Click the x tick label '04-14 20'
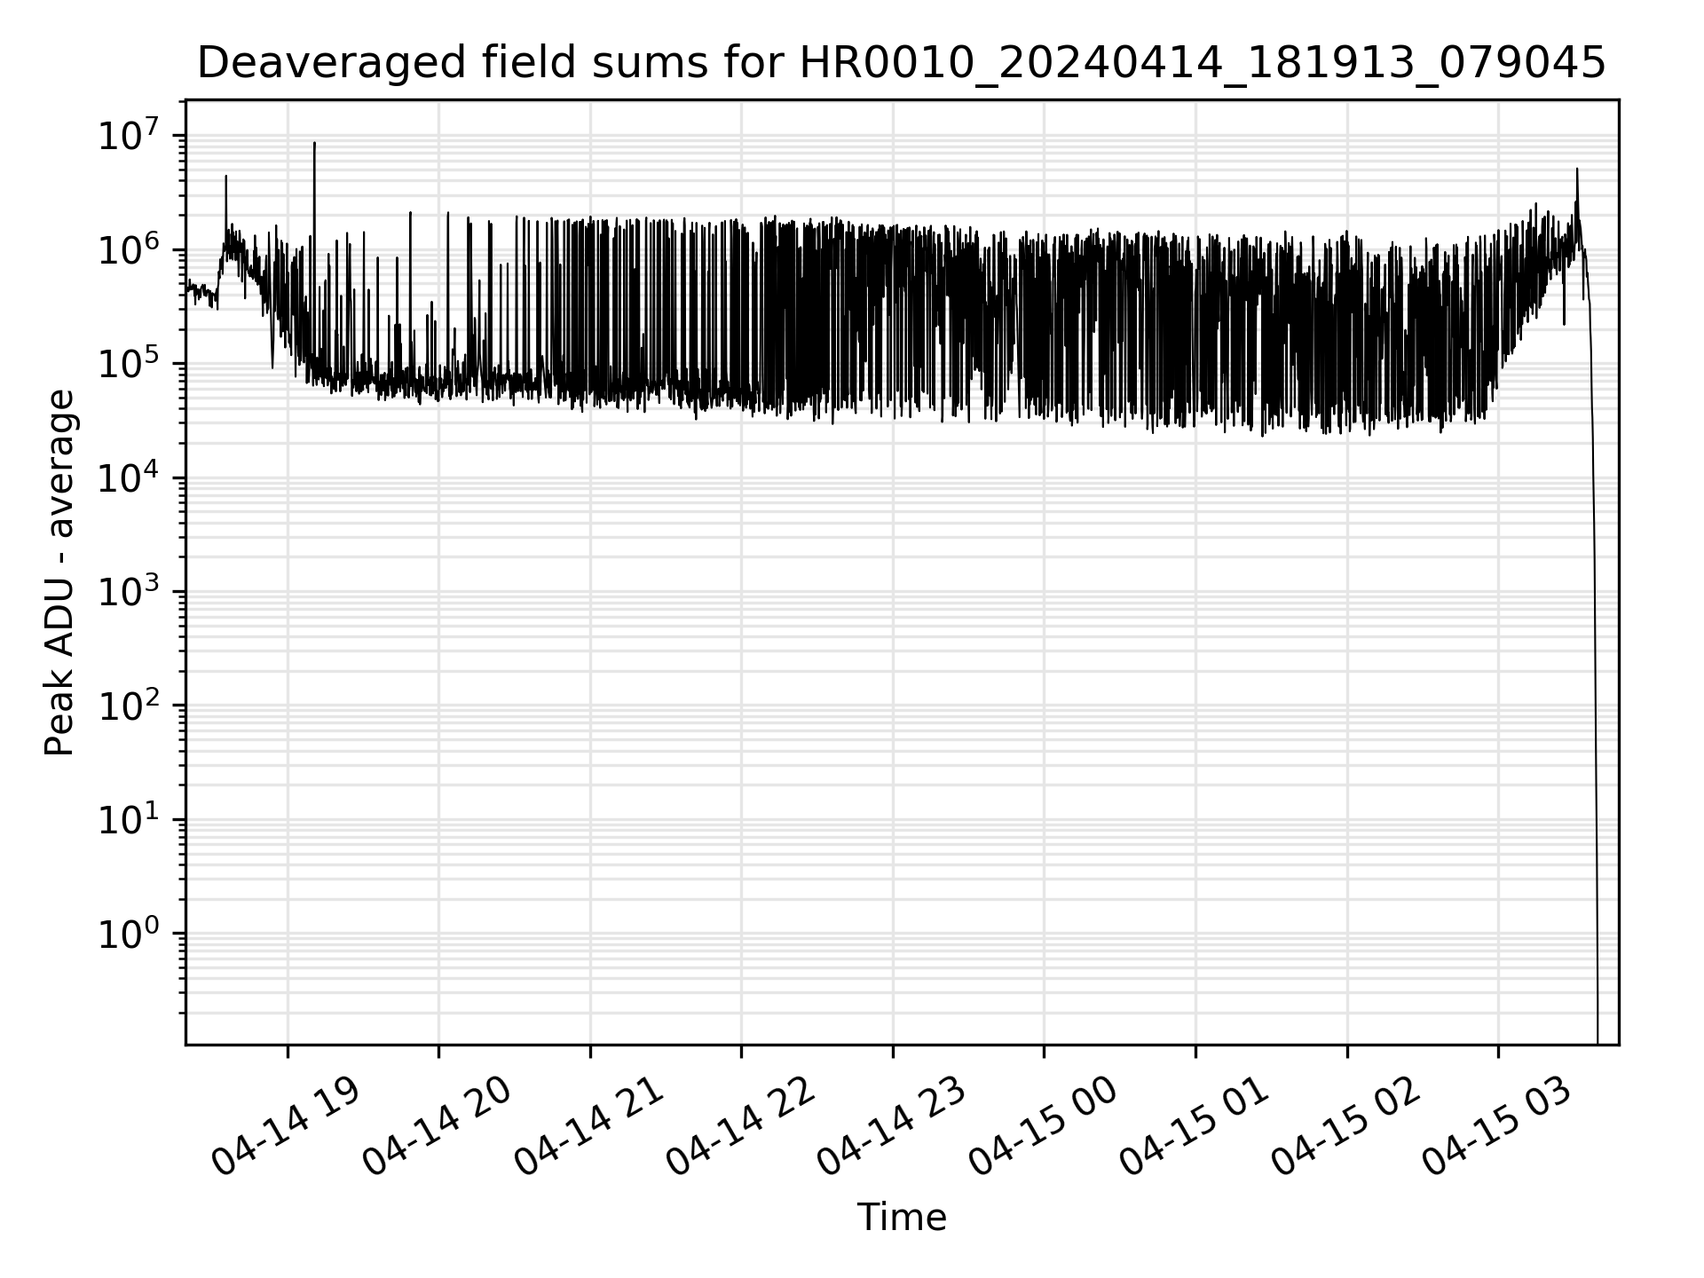This screenshot has height=1278, width=1704. [x=438, y=1126]
